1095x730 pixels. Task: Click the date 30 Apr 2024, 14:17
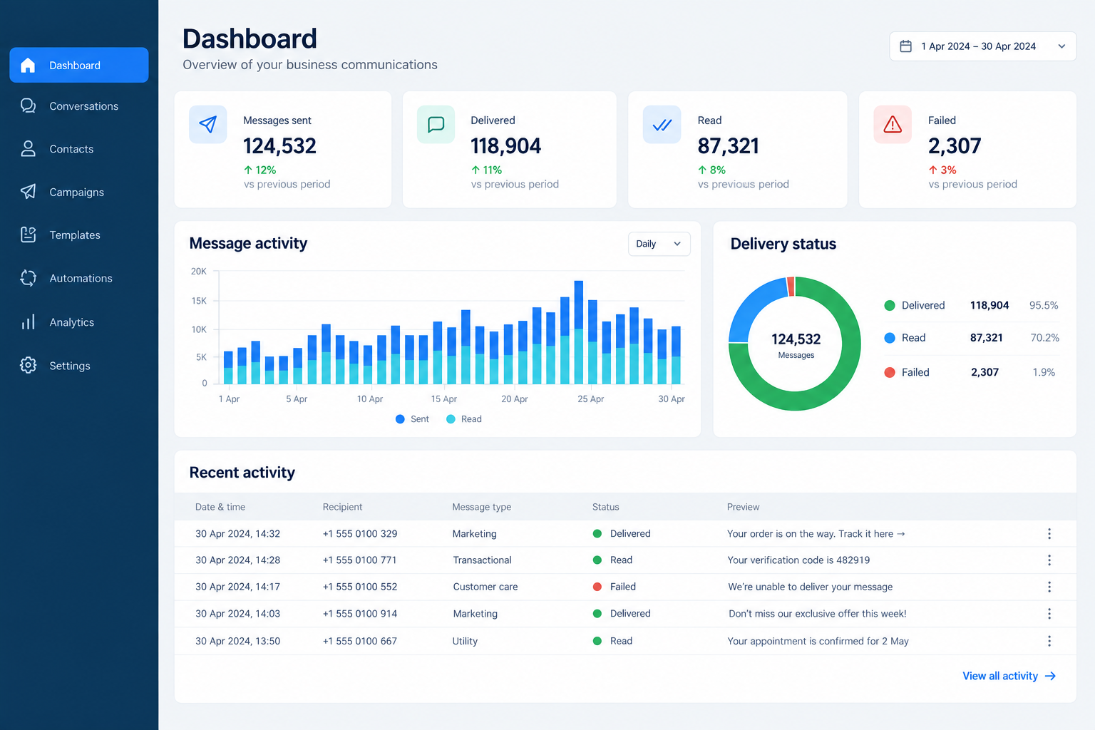[x=237, y=587]
